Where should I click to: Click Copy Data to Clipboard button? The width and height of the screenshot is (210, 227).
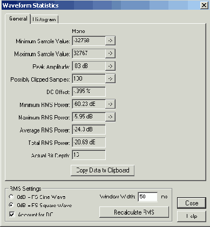103,170
